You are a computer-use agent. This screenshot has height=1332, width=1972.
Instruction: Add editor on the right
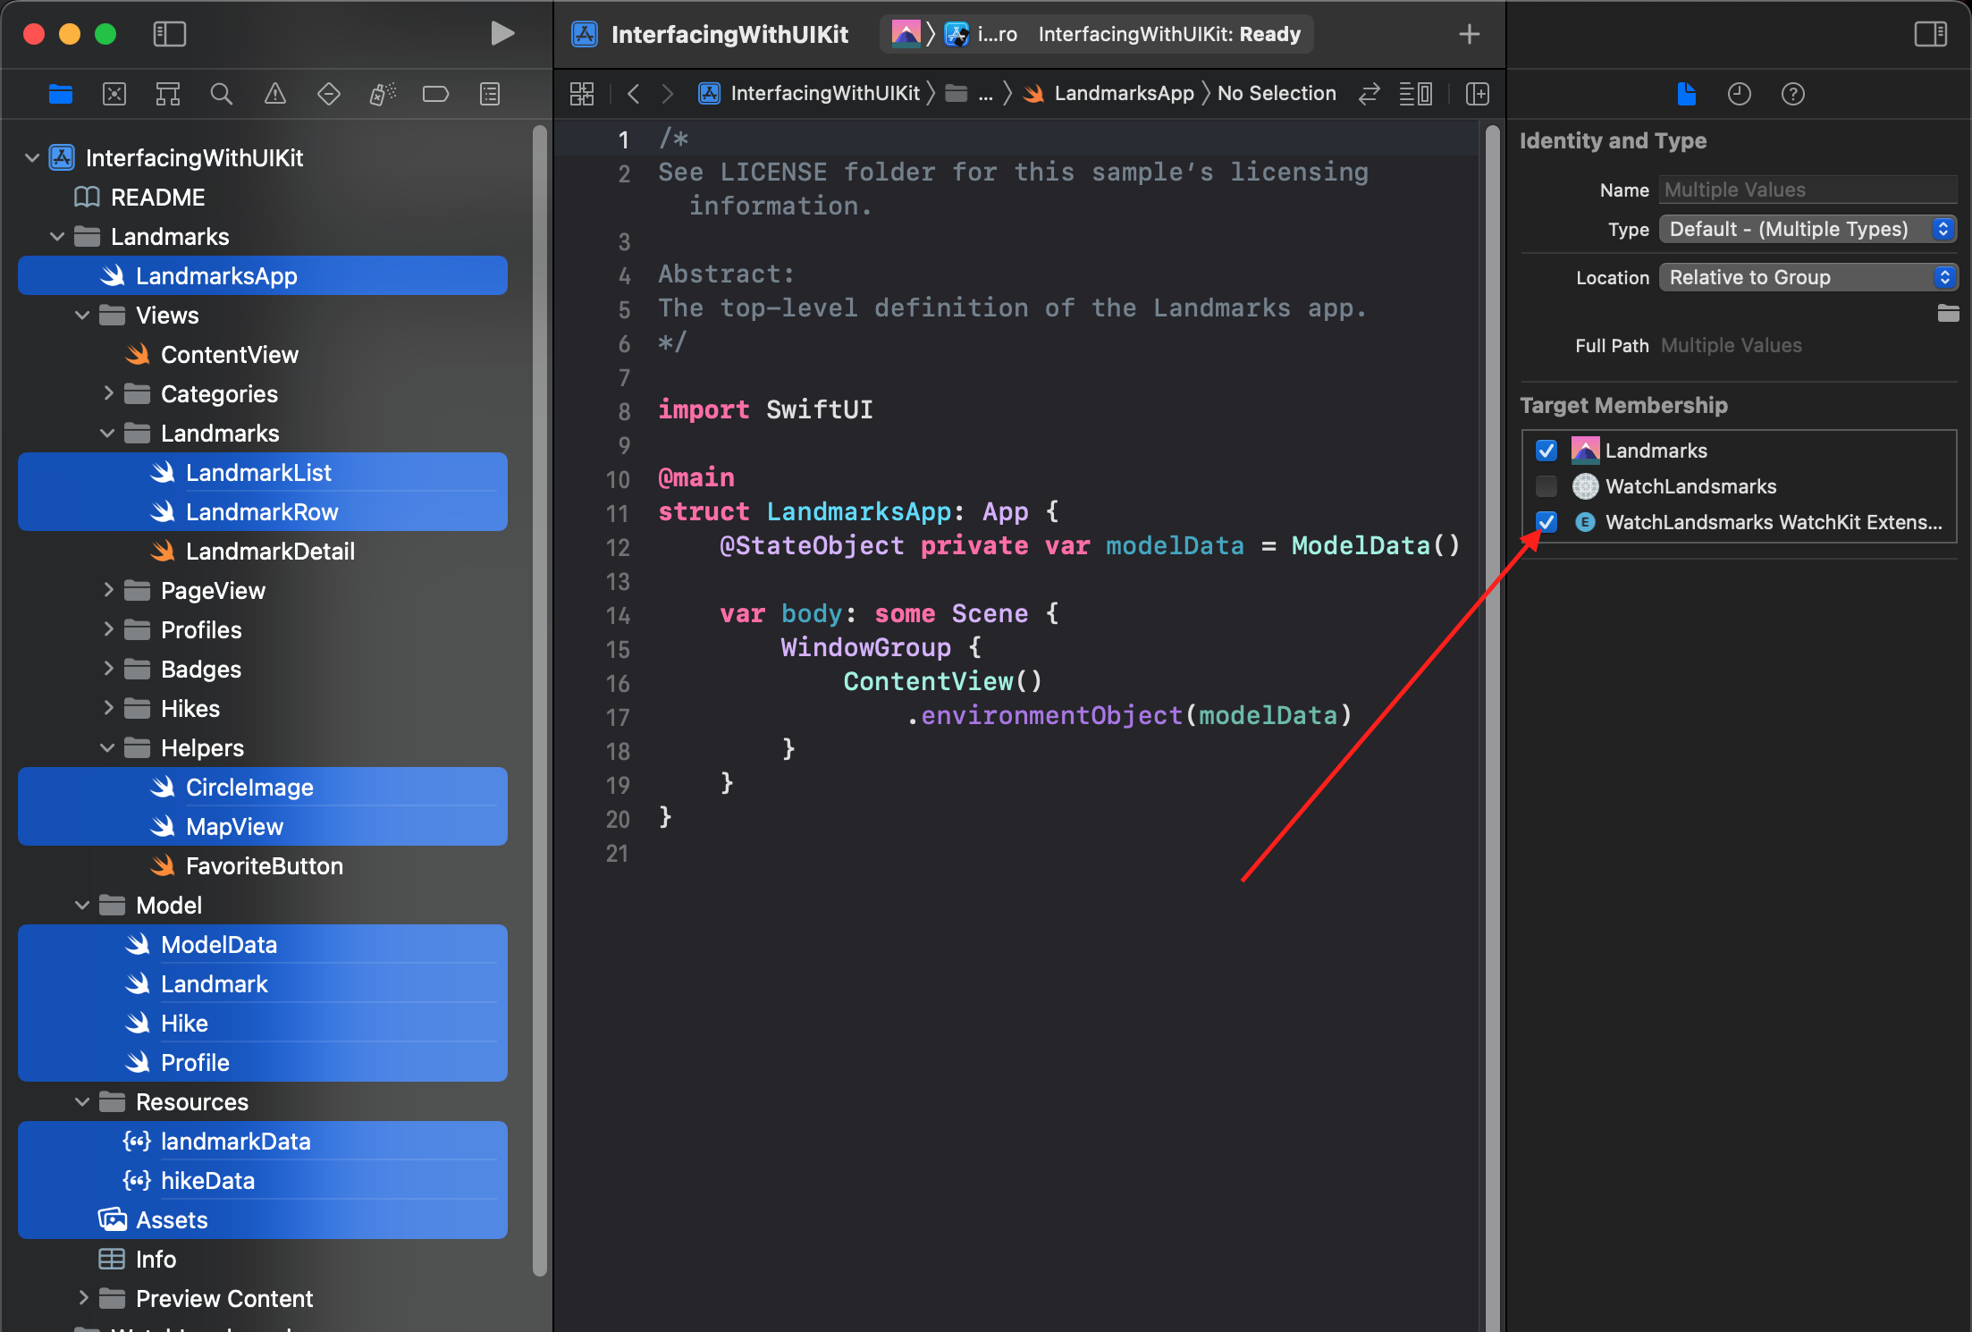tap(1478, 94)
